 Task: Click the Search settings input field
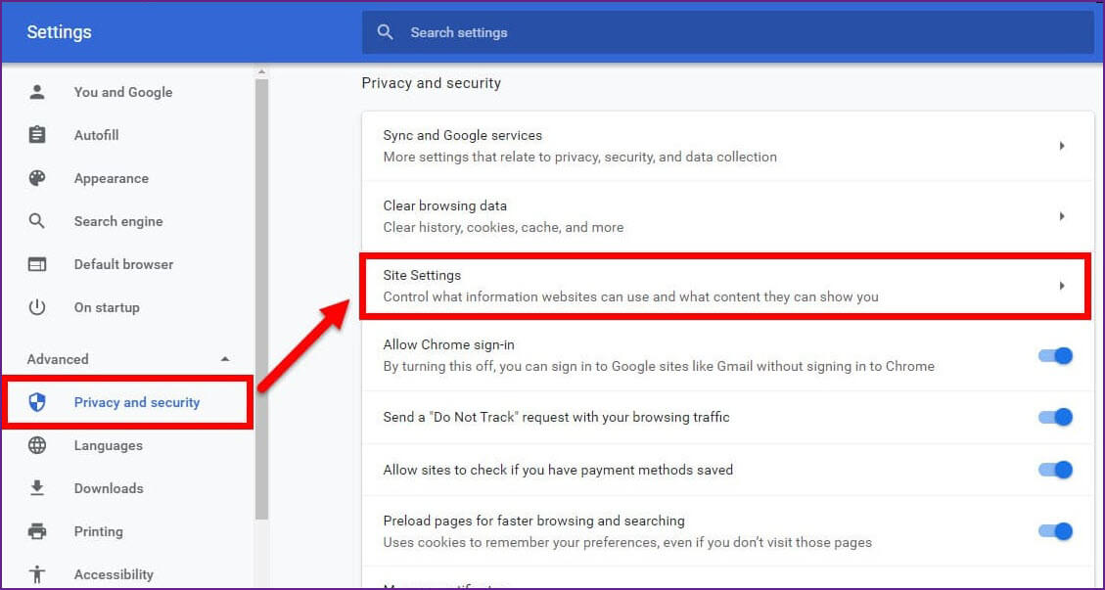(744, 32)
